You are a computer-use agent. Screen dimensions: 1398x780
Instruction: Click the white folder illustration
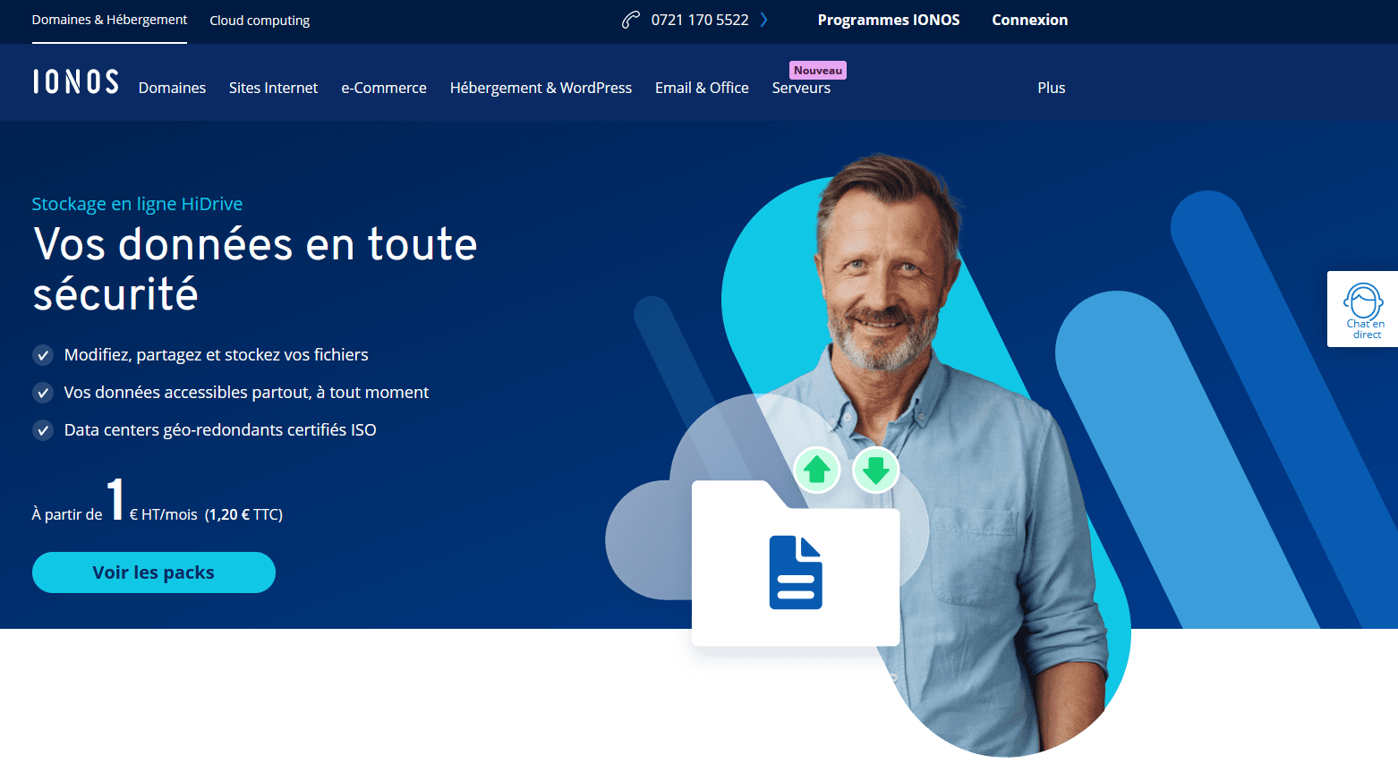[x=796, y=564]
